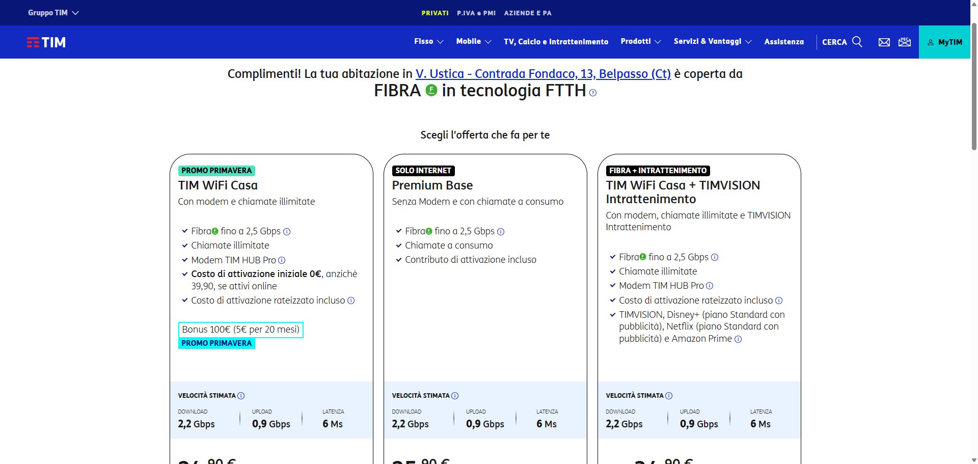Open the PEC envelope icon
This screenshot has width=978, height=464.
(x=905, y=42)
